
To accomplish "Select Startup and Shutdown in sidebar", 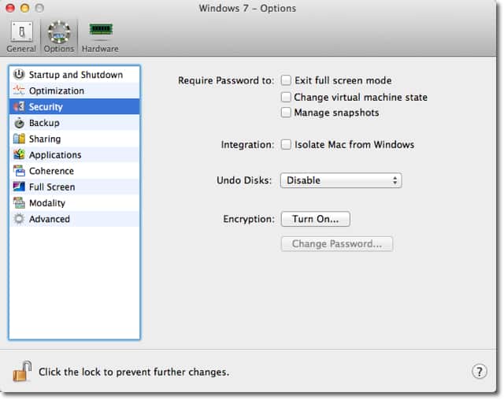I will 75,75.
